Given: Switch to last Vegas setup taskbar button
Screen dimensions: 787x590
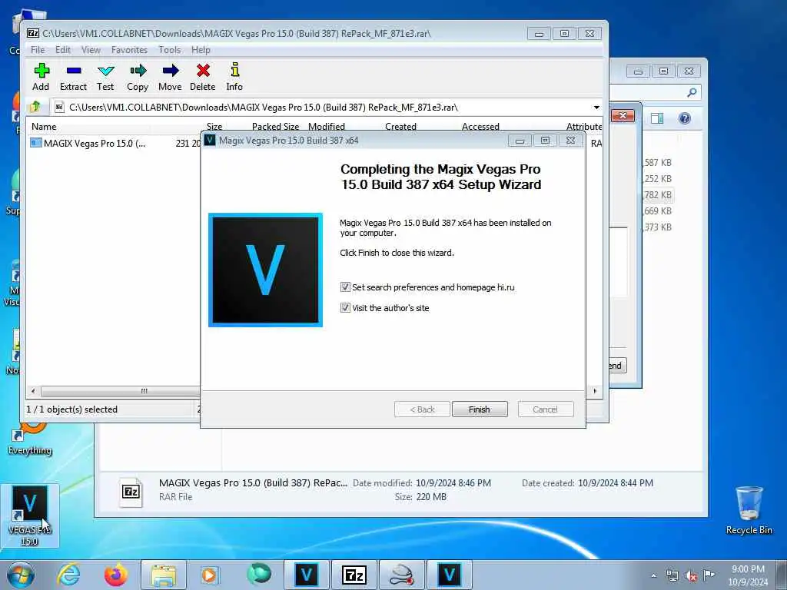Looking at the screenshot, I should (x=449, y=575).
